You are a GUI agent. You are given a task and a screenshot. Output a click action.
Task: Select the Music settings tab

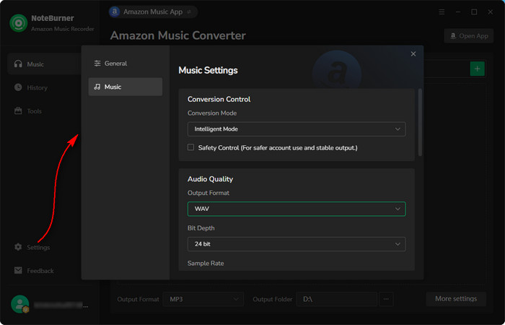click(126, 87)
